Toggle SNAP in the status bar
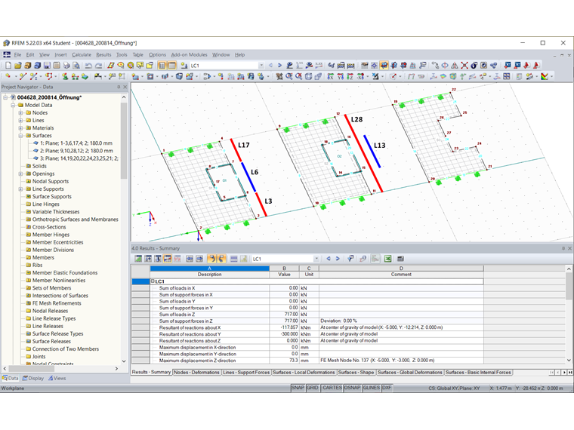Screen dimensions: 574x430 pyautogui.click(x=298, y=388)
